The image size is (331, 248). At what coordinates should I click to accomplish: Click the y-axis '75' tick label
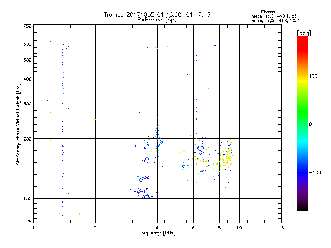coord(29,222)
